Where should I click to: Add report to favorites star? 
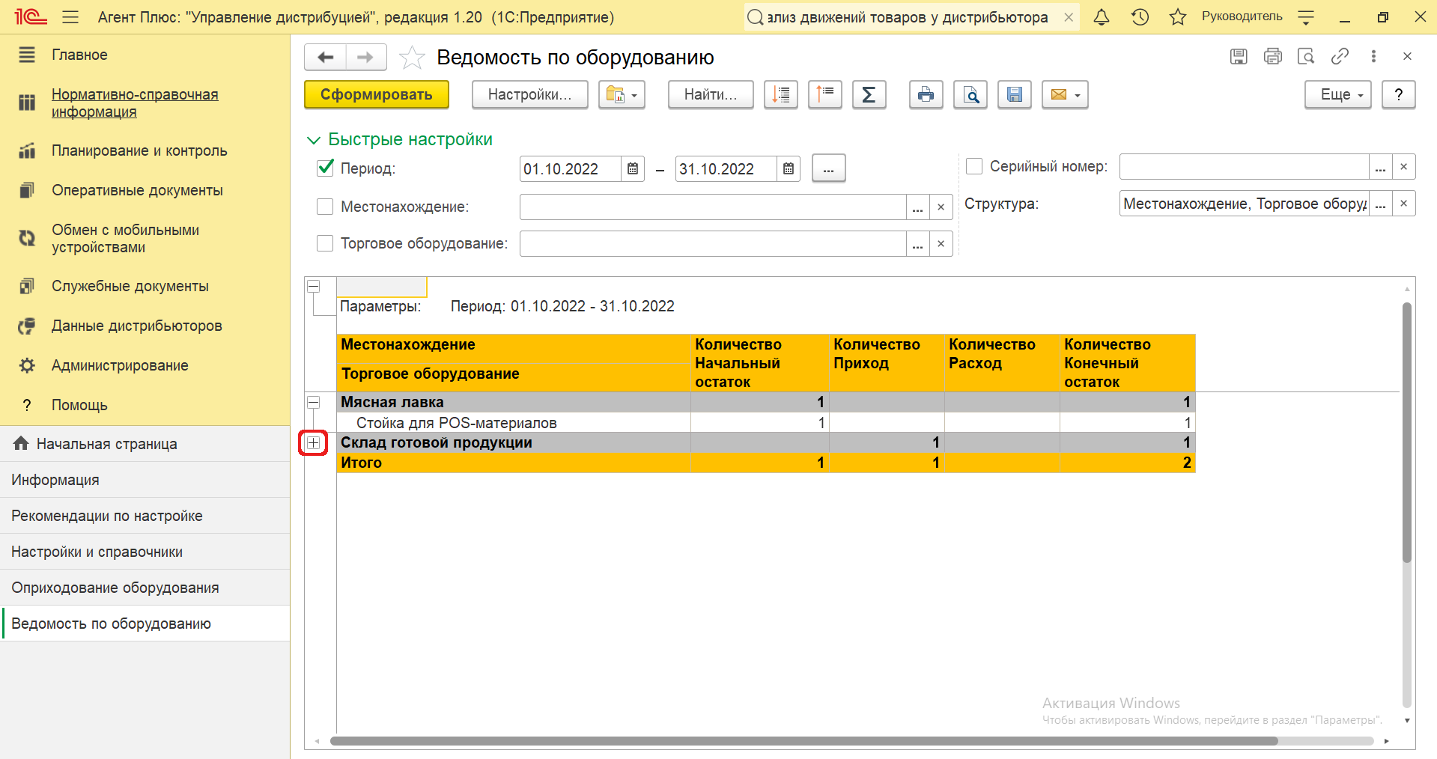(412, 58)
